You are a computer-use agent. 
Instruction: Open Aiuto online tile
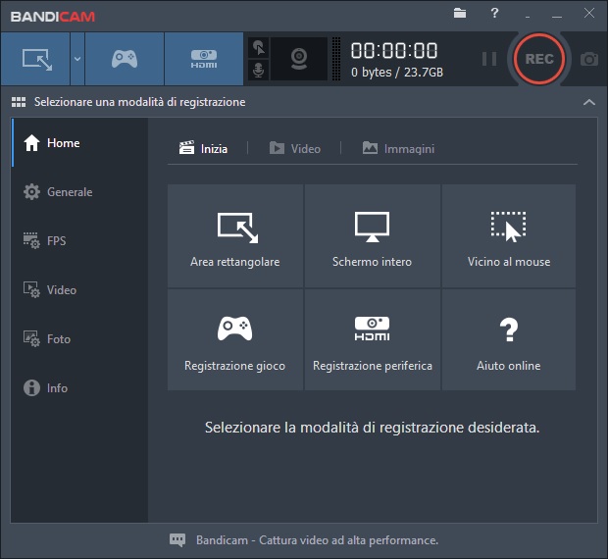(509, 339)
